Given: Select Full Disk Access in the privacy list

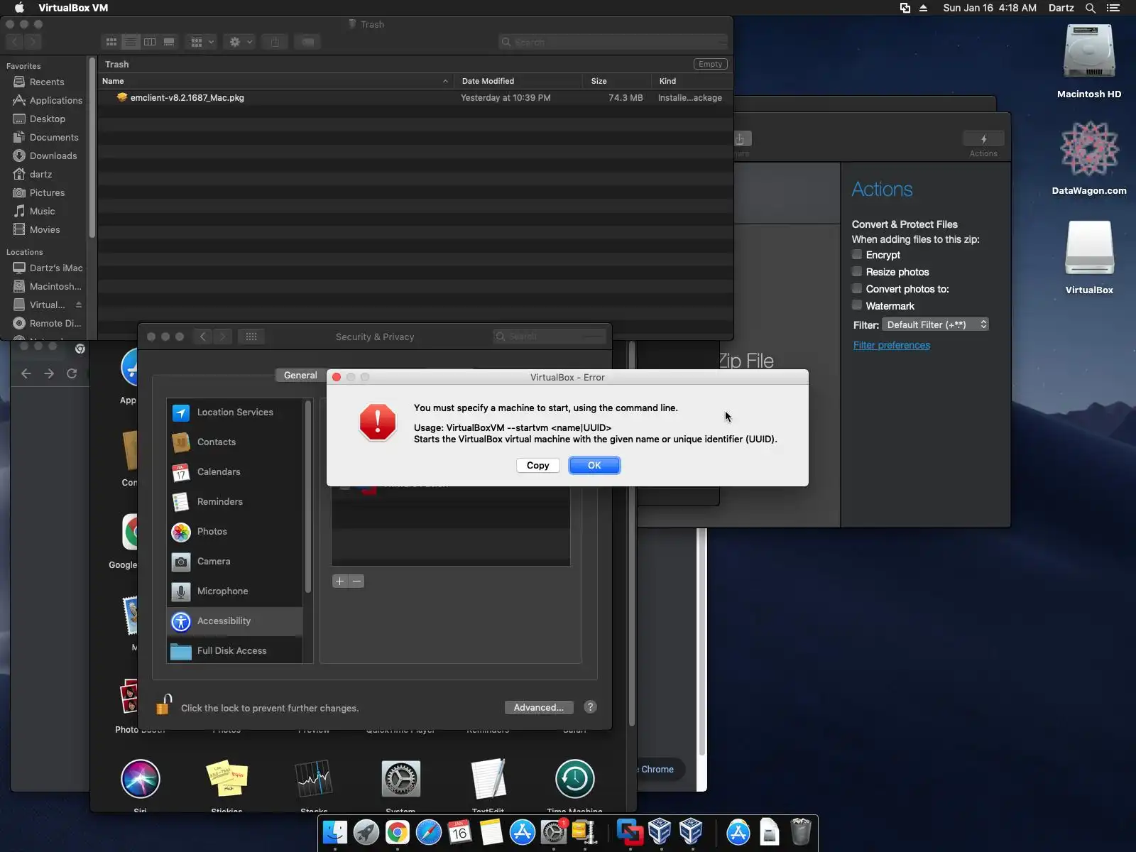Looking at the screenshot, I should pyautogui.click(x=235, y=650).
